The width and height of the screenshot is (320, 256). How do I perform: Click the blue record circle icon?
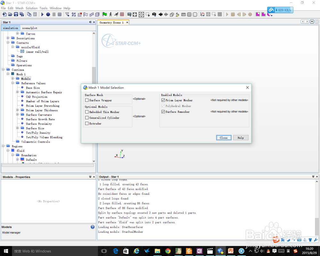[x=48, y=14]
